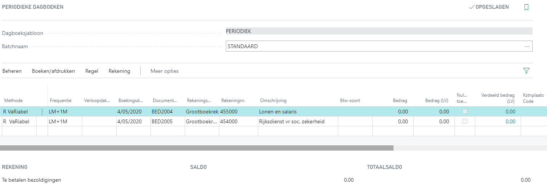This screenshot has height=184, width=547.
Task: Click the Kstnplaats Code column header
Action: [x=534, y=98]
